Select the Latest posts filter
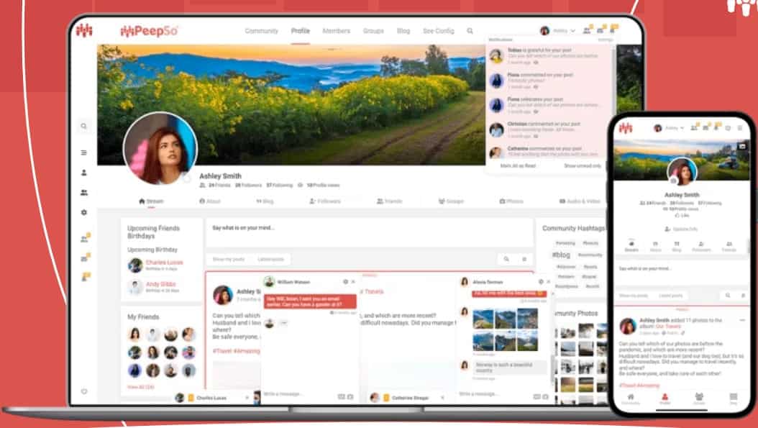The height and width of the screenshot is (428, 758). 271,259
